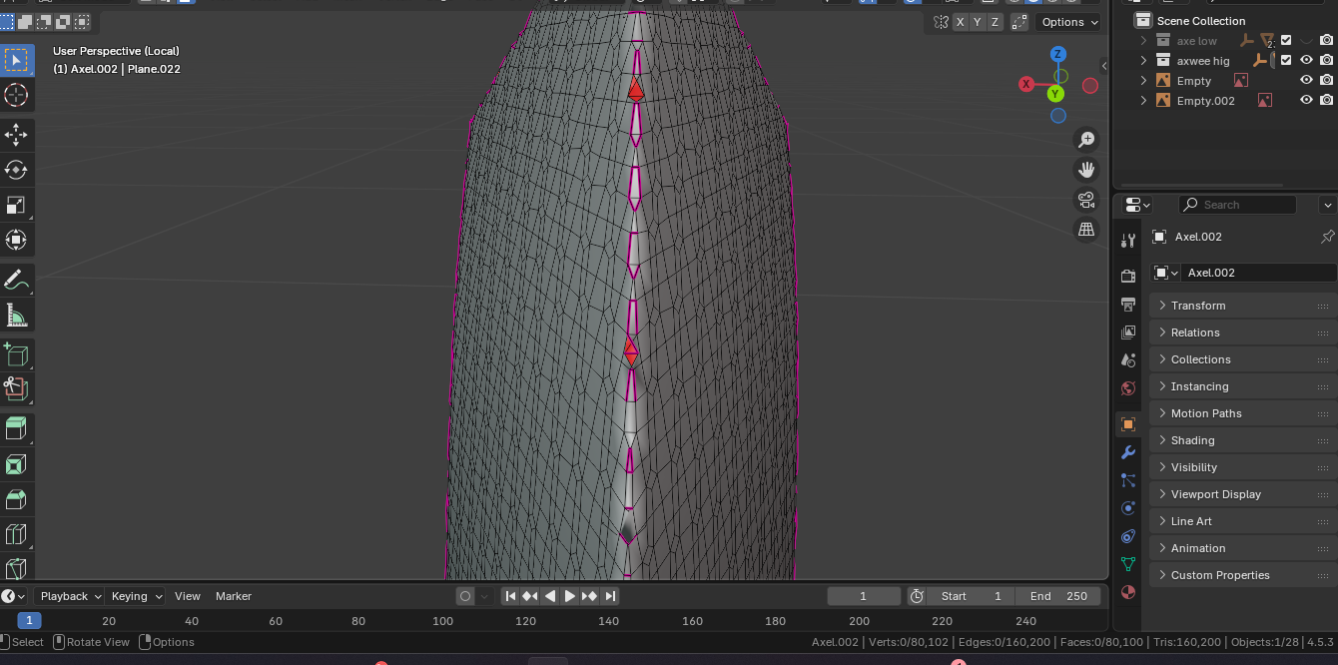Pick the Measure tool

coord(16,316)
